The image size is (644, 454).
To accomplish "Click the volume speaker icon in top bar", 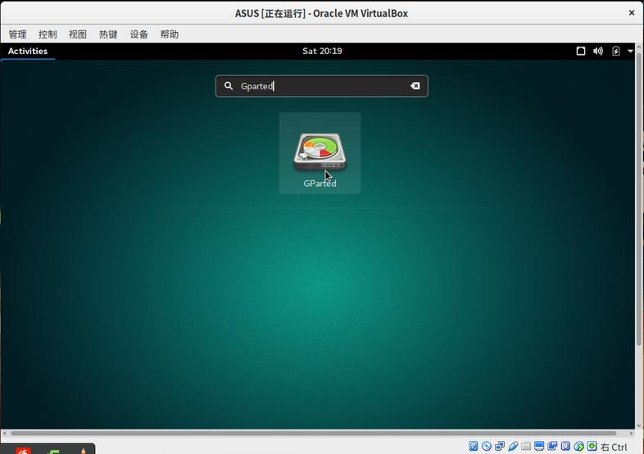I will [x=598, y=51].
